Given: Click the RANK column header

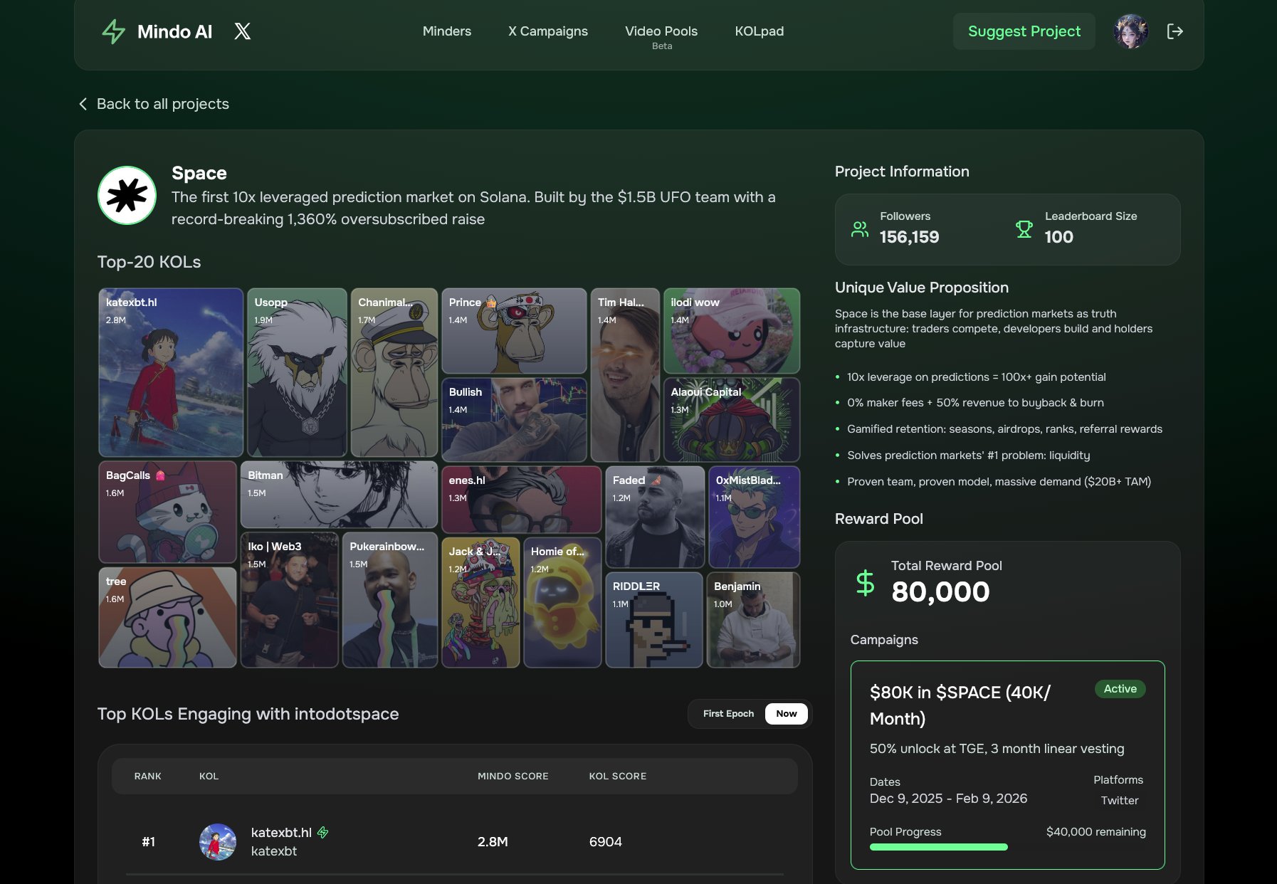Looking at the screenshot, I should pyautogui.click(x=148, y=776).
